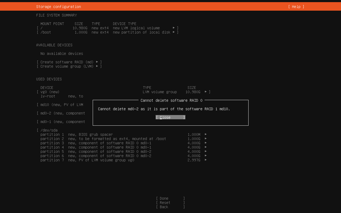Select Create software RAID (md) option

pos(69,62)
